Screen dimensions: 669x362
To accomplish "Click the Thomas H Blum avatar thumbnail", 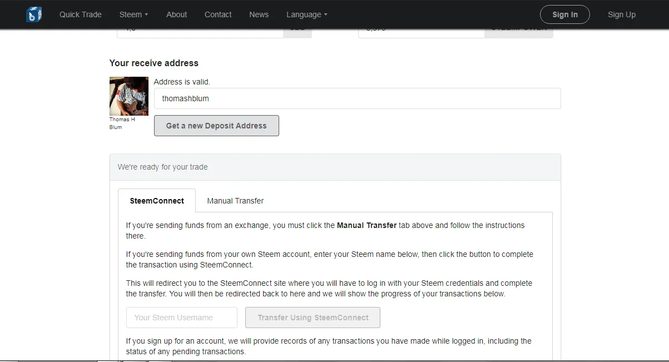I will coord(129,96).
